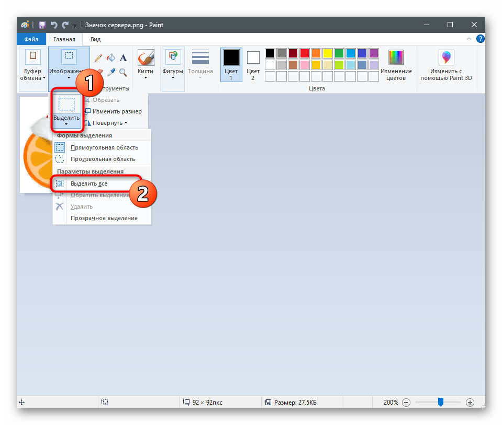502x425 pixels.
Task: Click Select all in the menu
Action: pos(89,183)
